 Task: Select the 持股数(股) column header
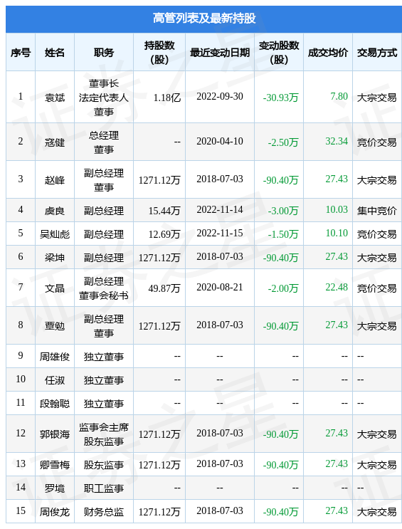point(159,52)
